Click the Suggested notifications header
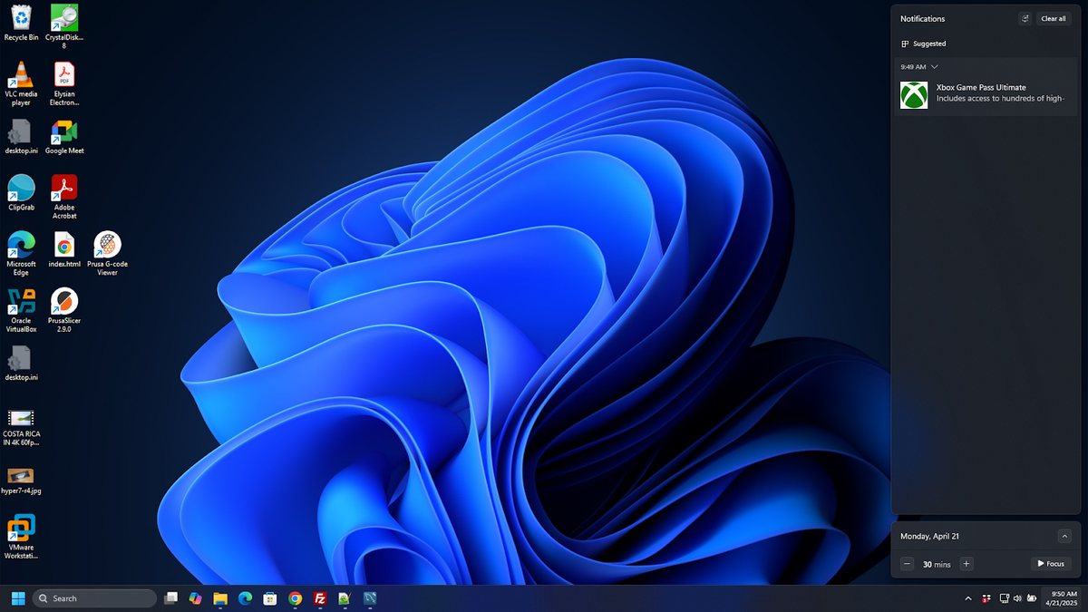 point(923,44)
